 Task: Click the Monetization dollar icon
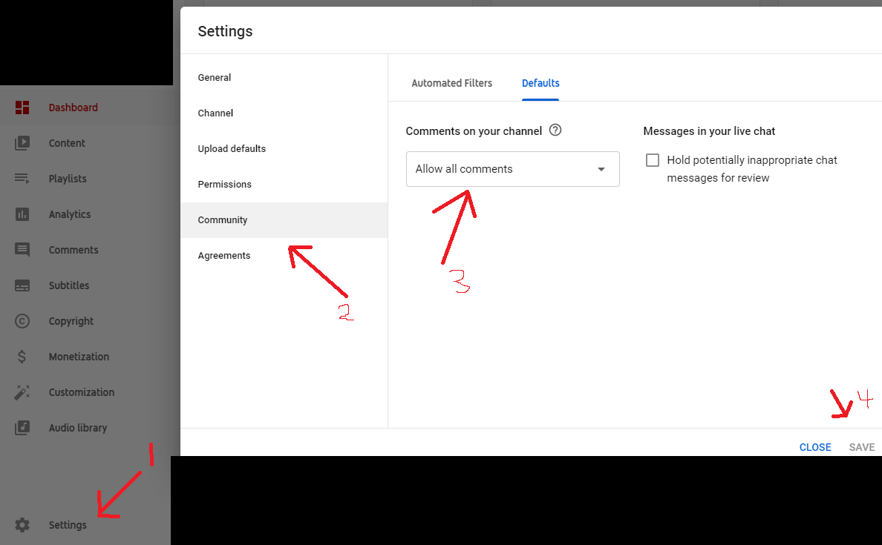point(22,357)
